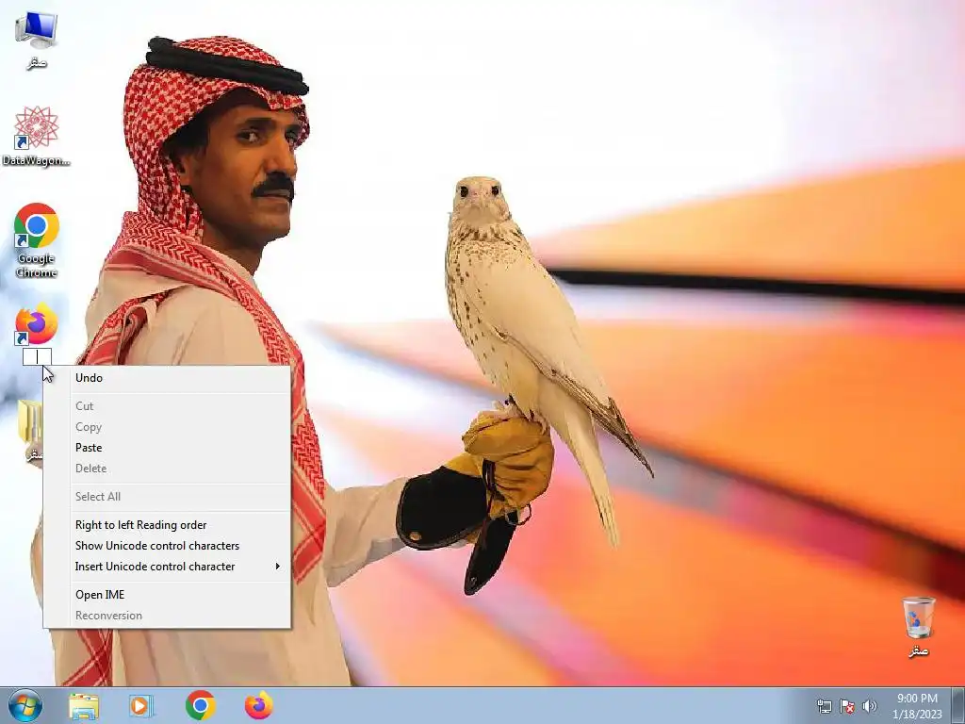Image resolution: width=965 pixels, height=724 pixels.
Task: Select the Google Chrome desktop shortcut
Action: (37, 240)
